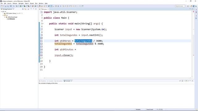Collapse the src folder in Package Explorer

point(3,15)
